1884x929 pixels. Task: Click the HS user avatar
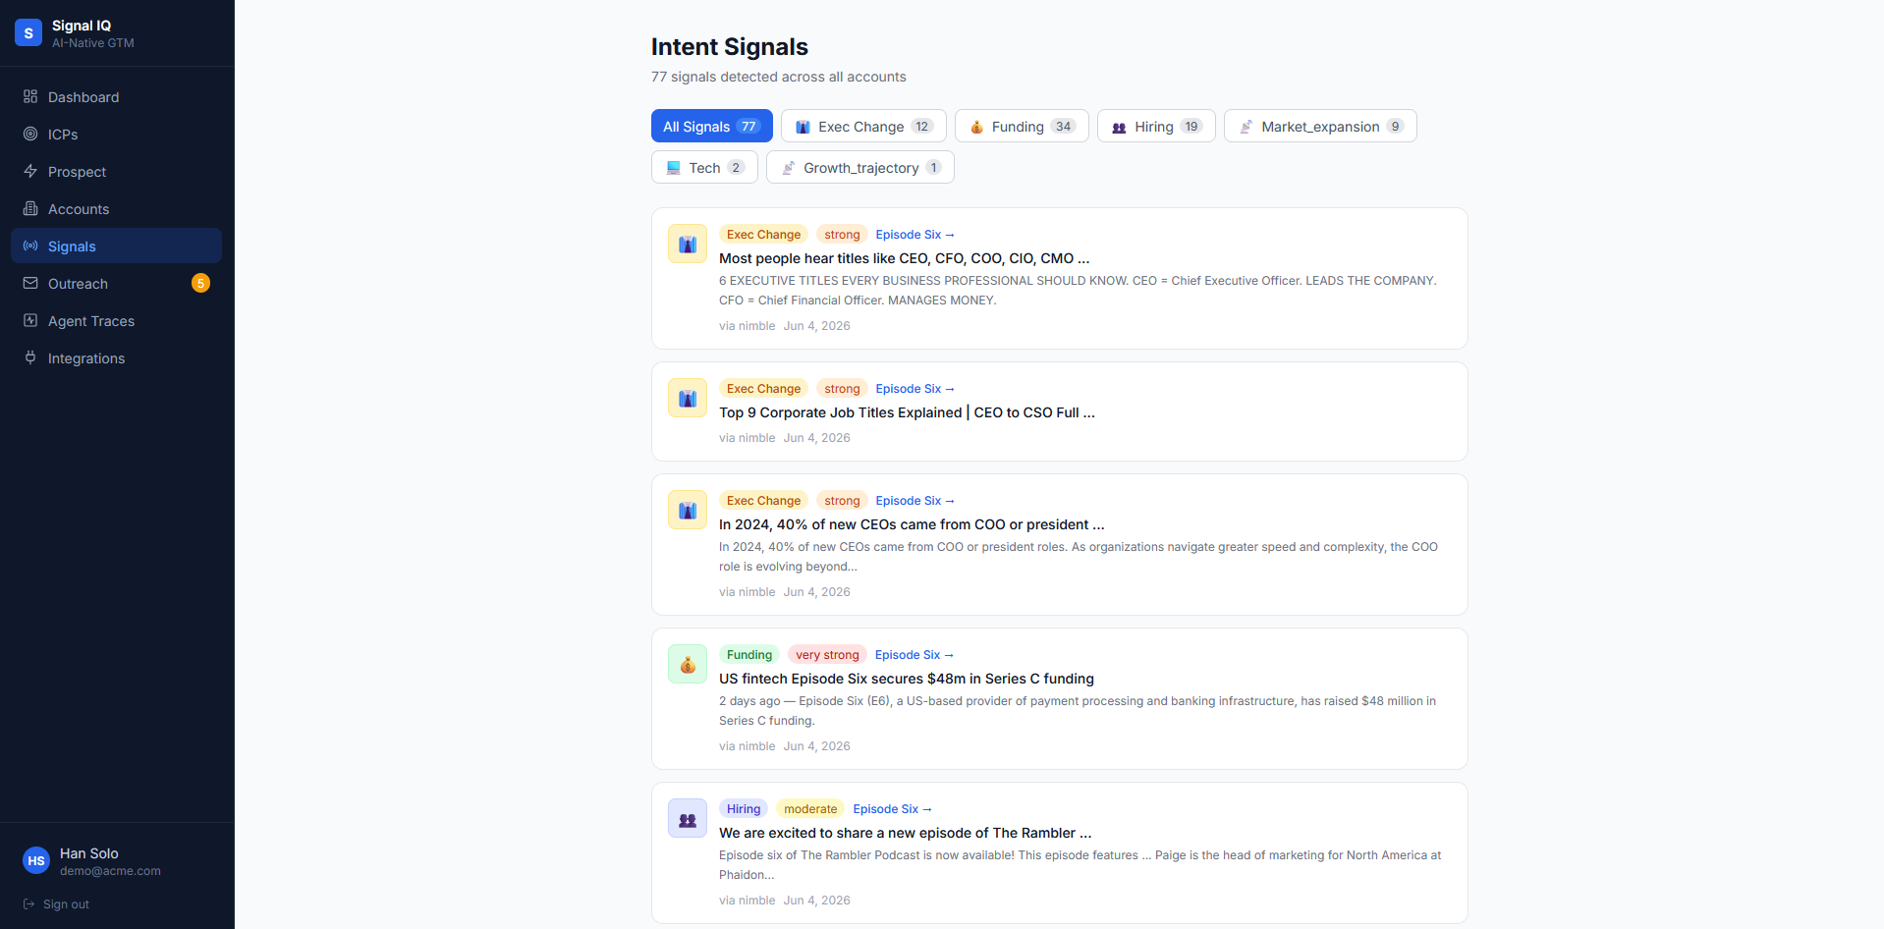click(36, 860)
